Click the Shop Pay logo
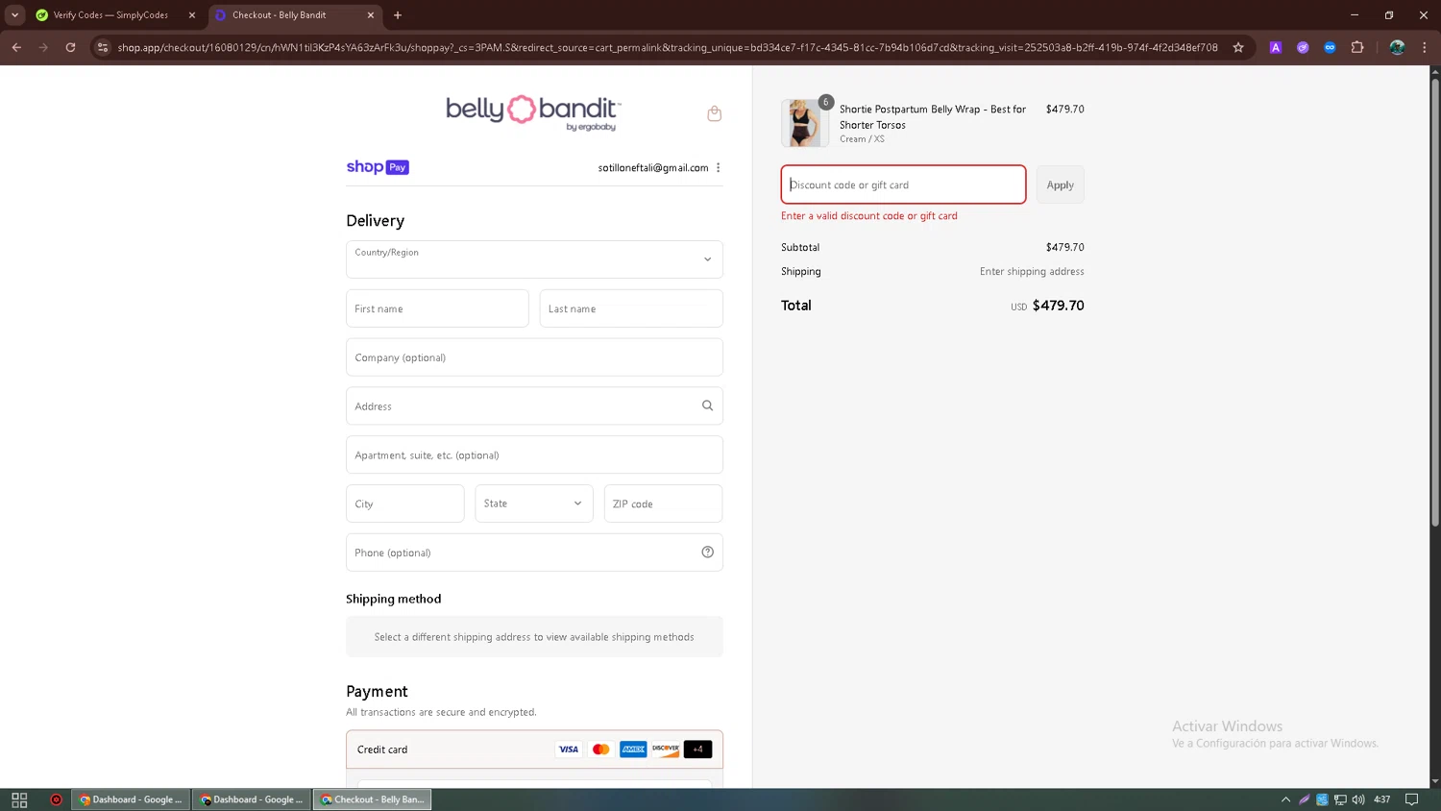 [378, 167]
